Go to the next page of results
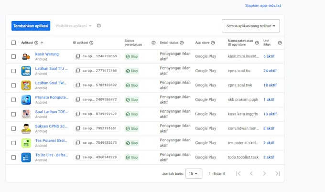The width and height of the screenshot is (325, 192). (x=264, y=173)
